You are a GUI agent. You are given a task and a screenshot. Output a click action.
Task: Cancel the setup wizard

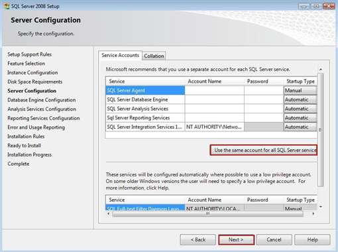(274, 239)
